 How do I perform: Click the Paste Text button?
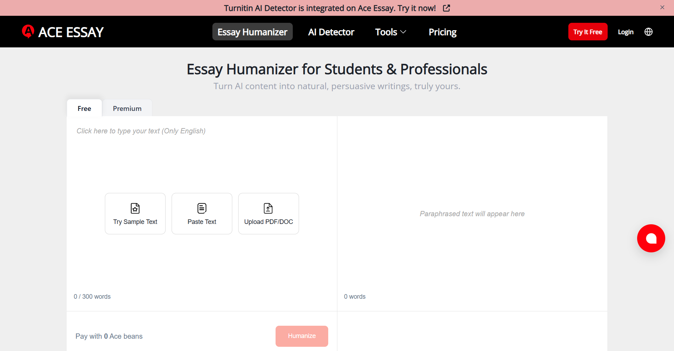202,213
